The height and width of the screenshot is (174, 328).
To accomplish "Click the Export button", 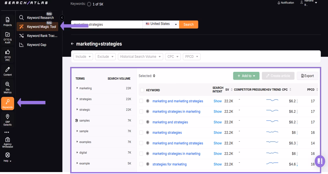I will 307,76.
